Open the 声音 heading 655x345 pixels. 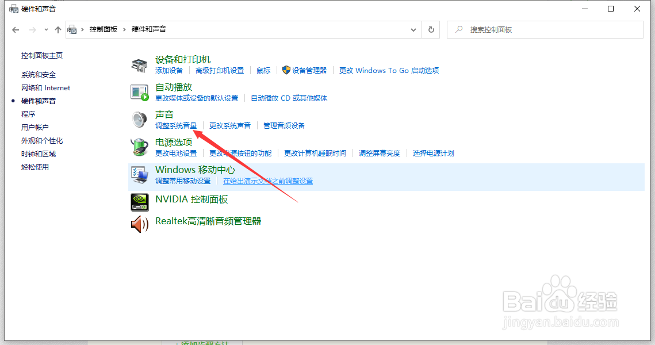164,114
